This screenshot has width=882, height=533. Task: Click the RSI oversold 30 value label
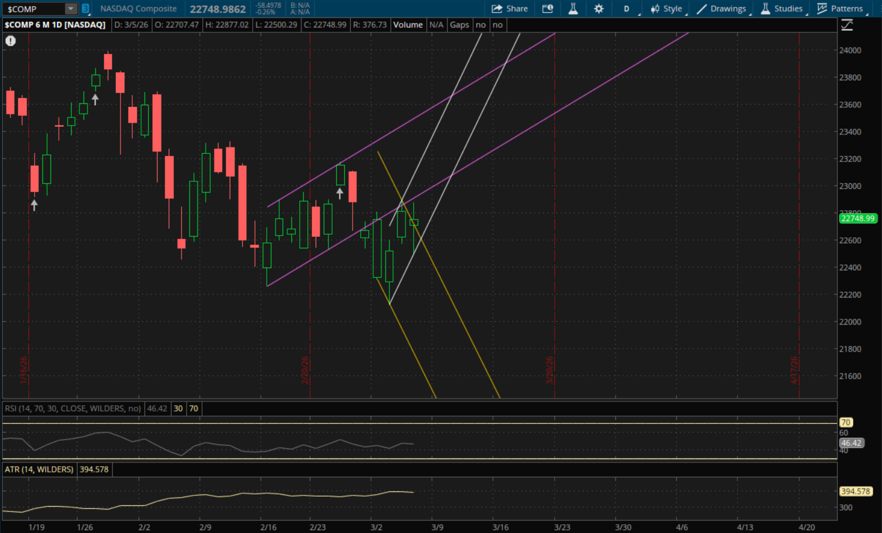pos(178,409)
